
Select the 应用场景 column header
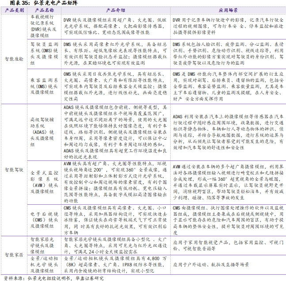point(228,10)
